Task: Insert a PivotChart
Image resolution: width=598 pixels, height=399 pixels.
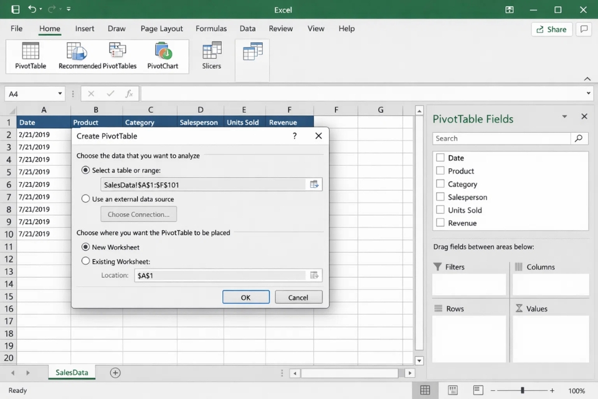Action: [163, 56]
